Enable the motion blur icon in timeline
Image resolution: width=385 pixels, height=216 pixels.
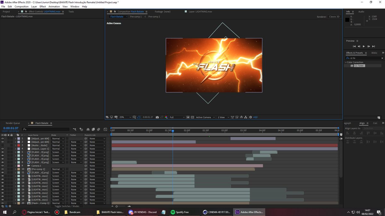coord(98,129)
